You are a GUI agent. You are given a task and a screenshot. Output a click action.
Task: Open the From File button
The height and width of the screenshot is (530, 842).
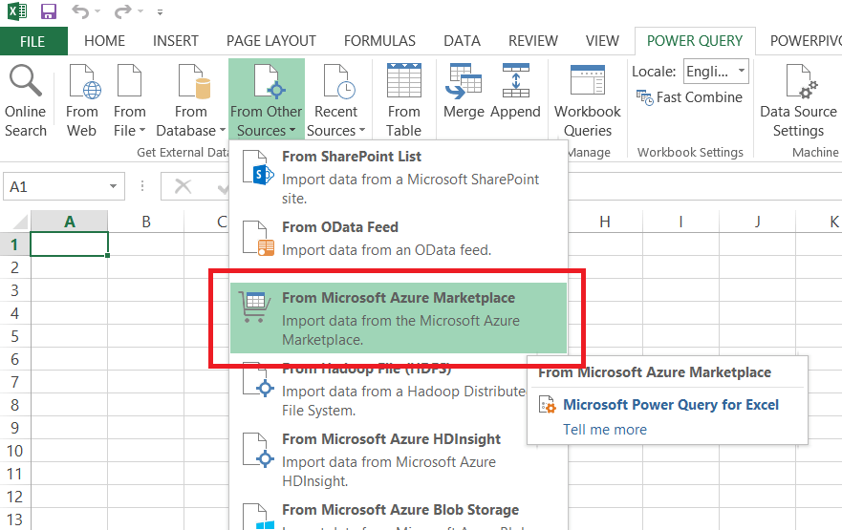tap(129, 100)
